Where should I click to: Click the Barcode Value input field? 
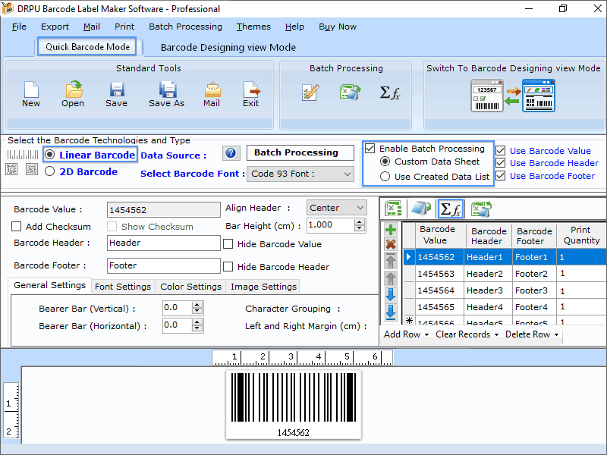click(x=163, y=210)
